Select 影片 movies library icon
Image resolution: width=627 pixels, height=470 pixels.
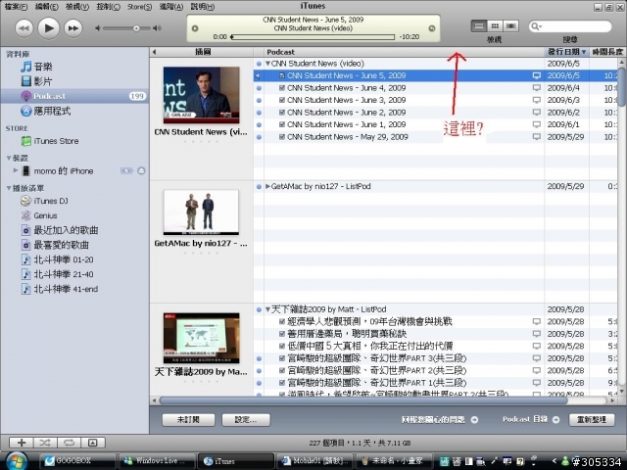pos(26,81)
